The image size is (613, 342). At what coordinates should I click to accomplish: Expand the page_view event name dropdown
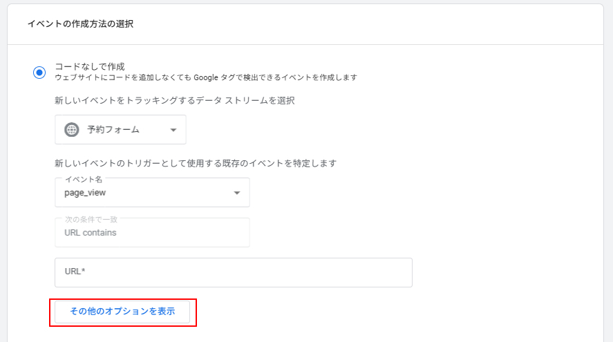tap(152, 193)
